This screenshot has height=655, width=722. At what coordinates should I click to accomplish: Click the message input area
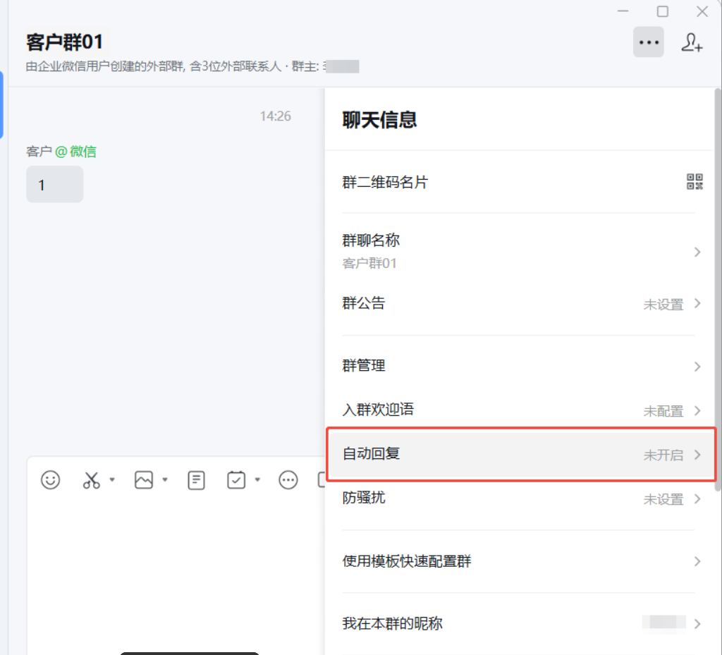(x=176, y=573)
